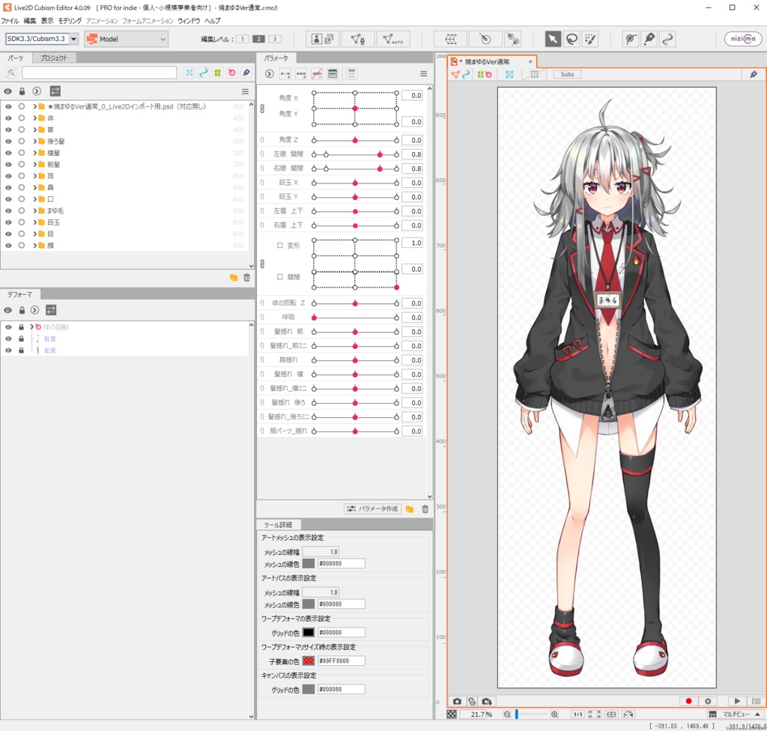Click the screenshot camera icon below the canvas

coord(458,701)
